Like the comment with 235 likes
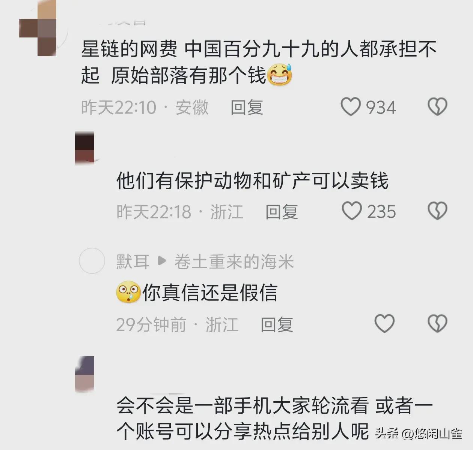 click(x=352, y=211)
